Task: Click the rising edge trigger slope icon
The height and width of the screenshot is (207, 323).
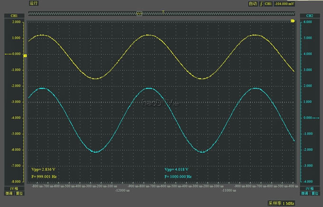Action: tap(261, 3)
